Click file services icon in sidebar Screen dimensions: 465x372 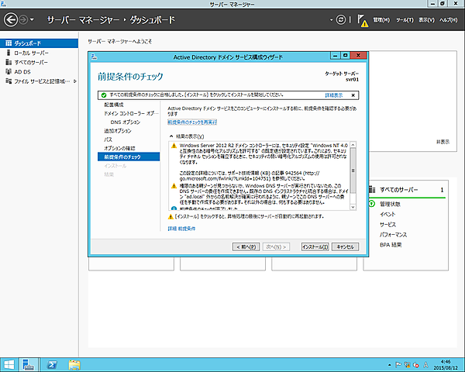click(x=9, y=81)
